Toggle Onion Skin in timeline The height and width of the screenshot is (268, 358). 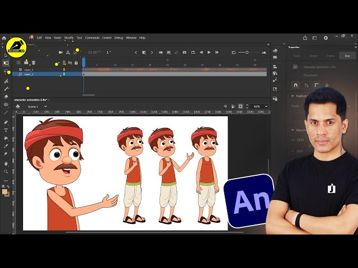point(161,52)
